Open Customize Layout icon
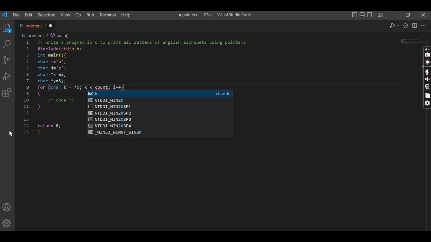The height and width of the screenshot is (242, 431). pyautogui.click(x=380, y=15)
